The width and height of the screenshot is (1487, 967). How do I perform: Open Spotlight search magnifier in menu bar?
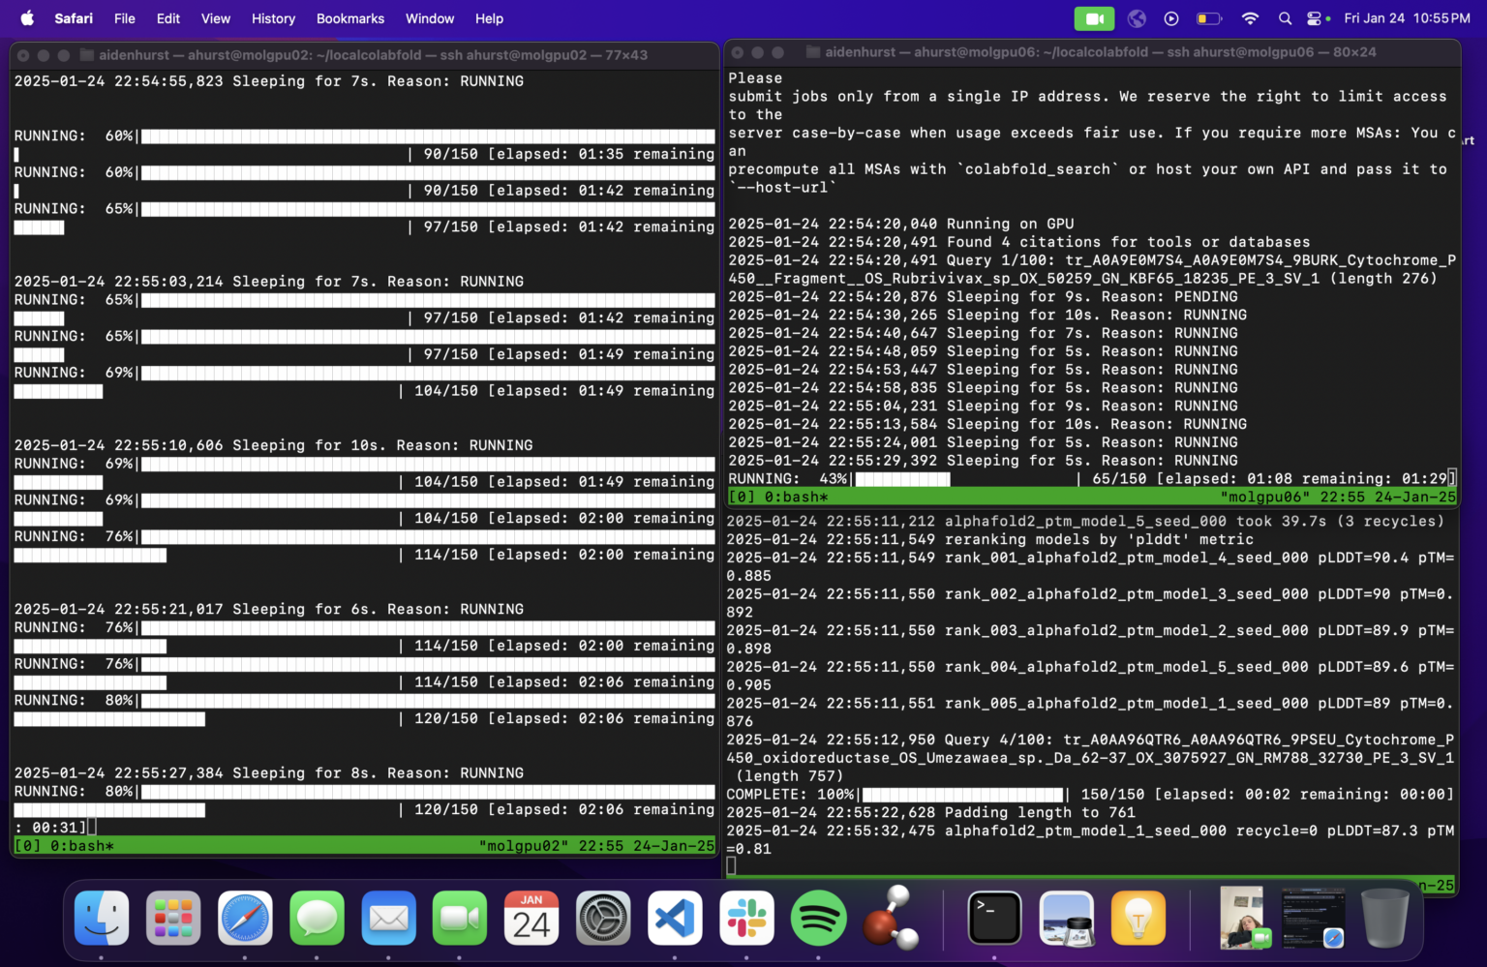(1285, 18)
